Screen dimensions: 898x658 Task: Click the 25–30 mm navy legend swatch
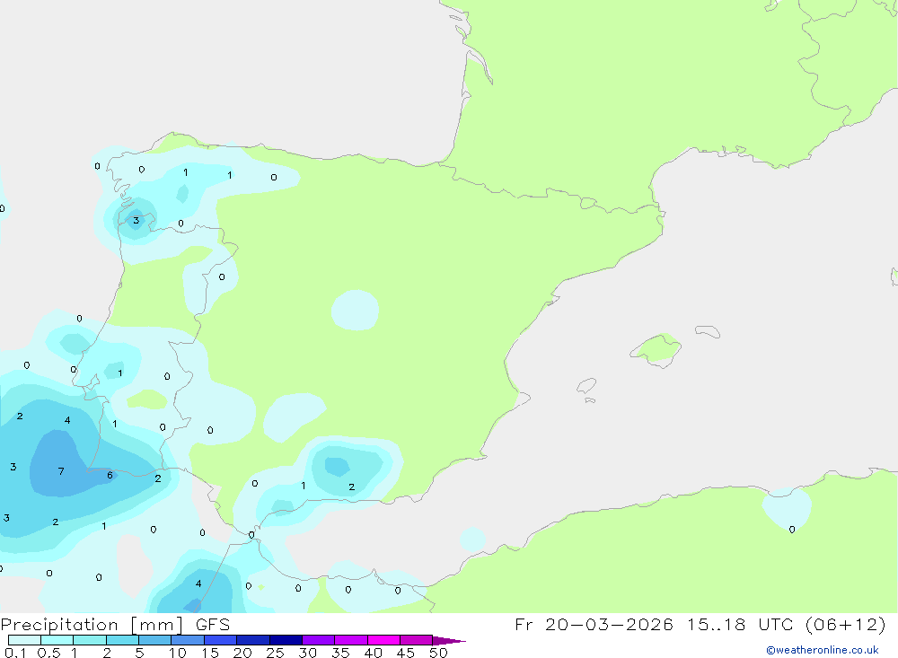pos(286,640)
